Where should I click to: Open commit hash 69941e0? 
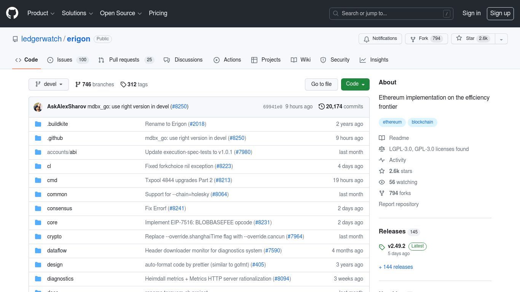pos(273,107)
